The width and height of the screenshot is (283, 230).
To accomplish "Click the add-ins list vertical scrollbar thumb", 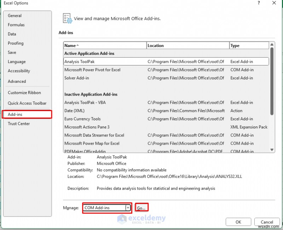I will point(272,81).
